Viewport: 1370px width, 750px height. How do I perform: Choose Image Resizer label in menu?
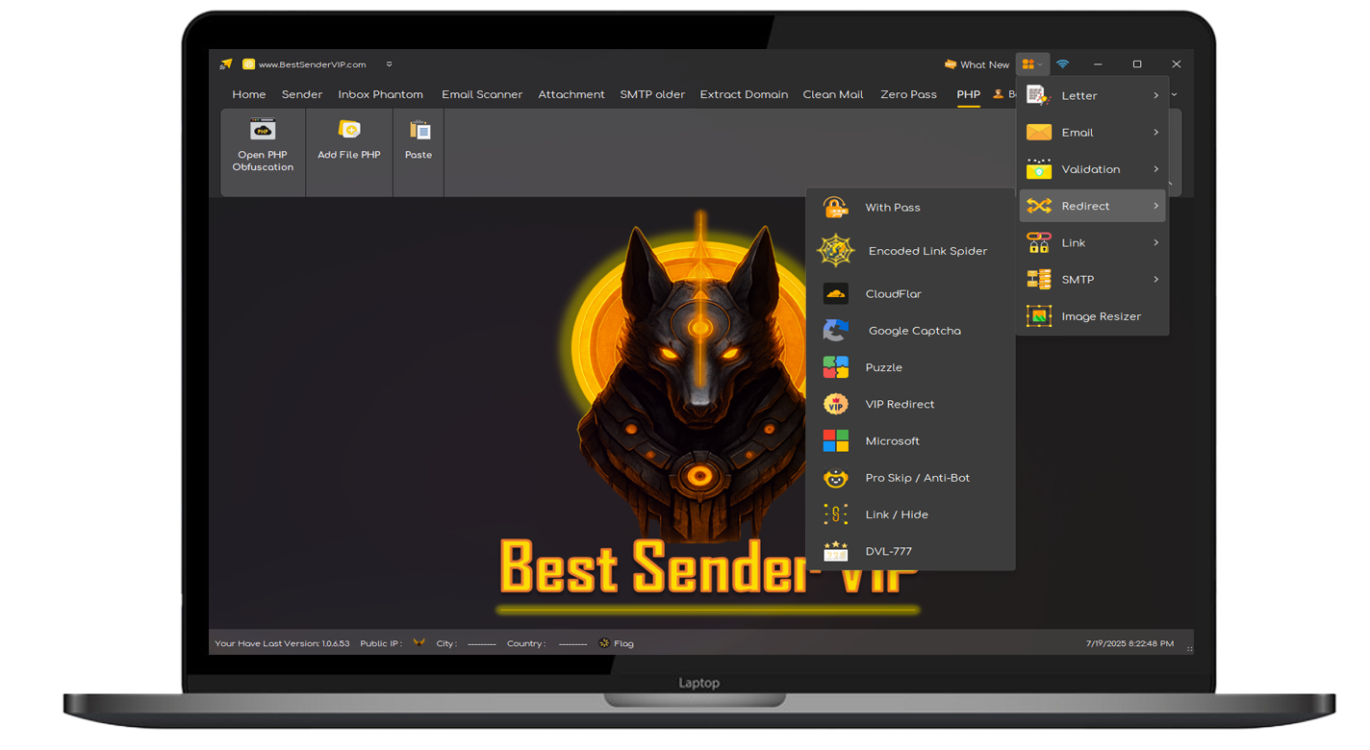point(1102,316)
